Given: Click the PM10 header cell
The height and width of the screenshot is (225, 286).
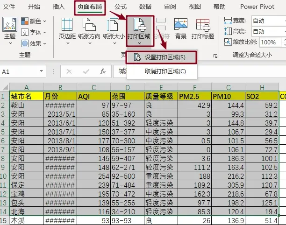Looking at the screenshot, I should 229,96.
